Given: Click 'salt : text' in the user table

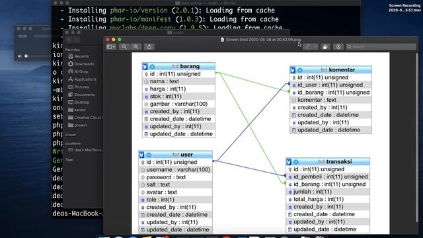Looking at the screenshot, I should (x=176, y=184).
